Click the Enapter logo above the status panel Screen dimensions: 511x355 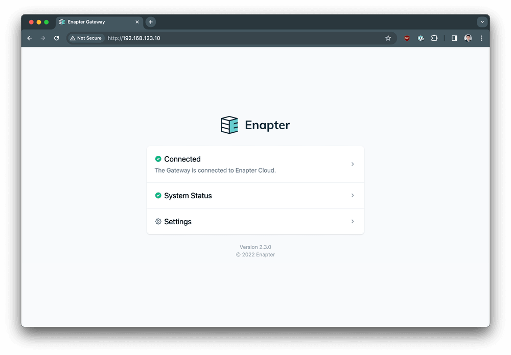229,124
